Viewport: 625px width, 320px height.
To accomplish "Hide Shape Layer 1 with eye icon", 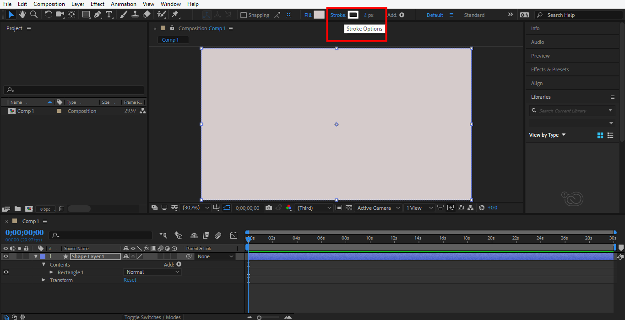I will (6, 256).
